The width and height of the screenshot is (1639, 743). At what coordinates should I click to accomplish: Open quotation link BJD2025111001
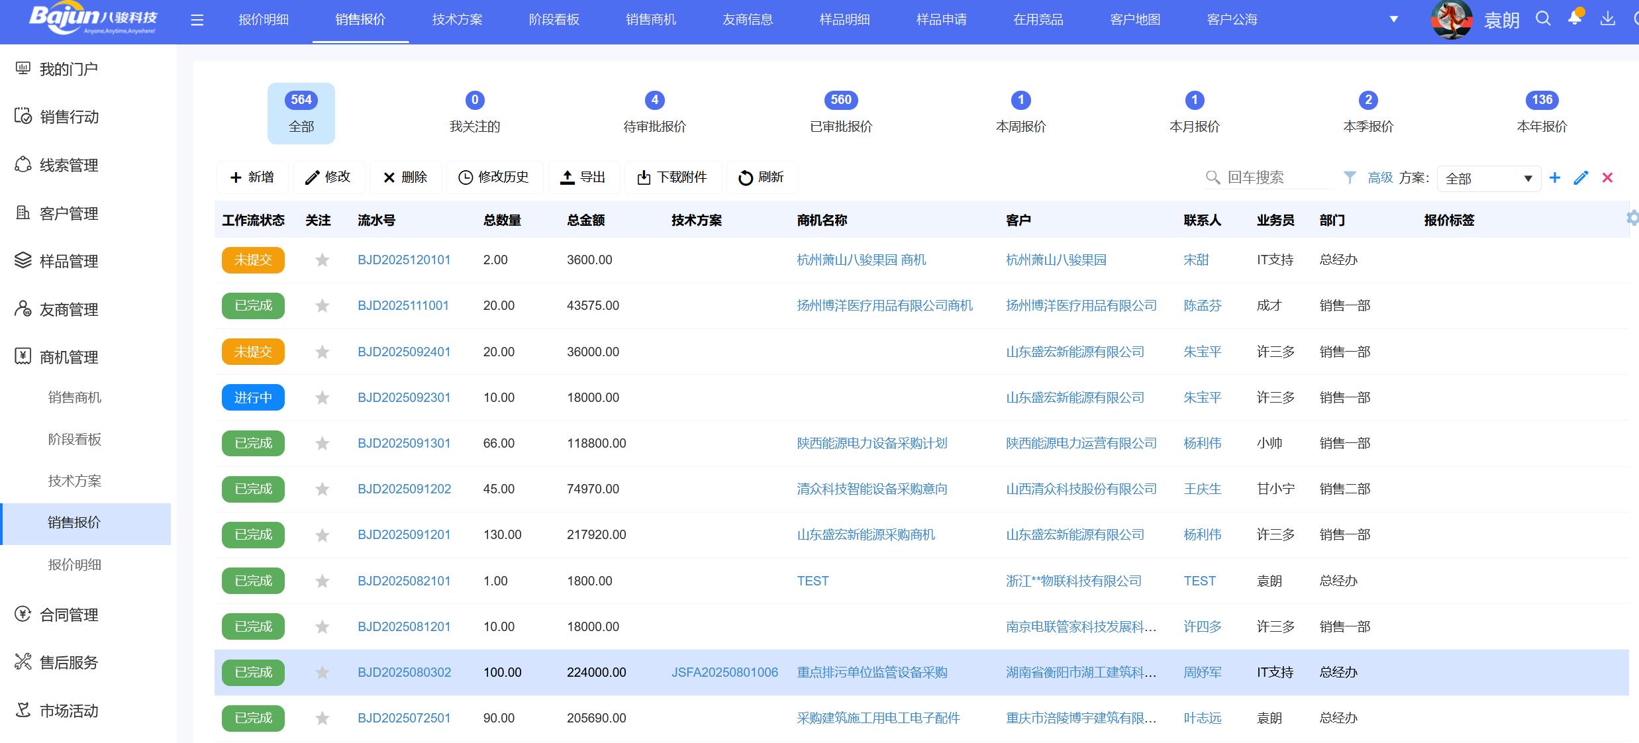point(403,306)
